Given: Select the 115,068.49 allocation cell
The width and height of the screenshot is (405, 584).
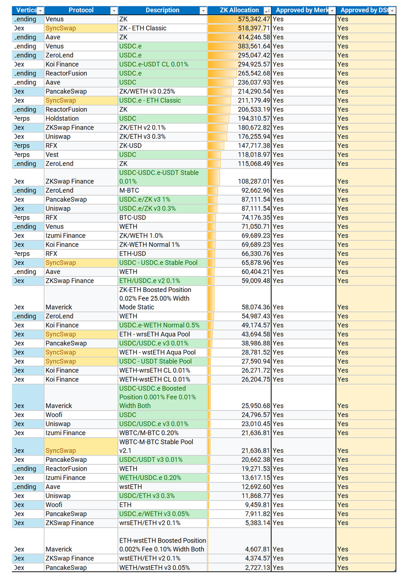Looking at the screenshot, I should (239, 164).
